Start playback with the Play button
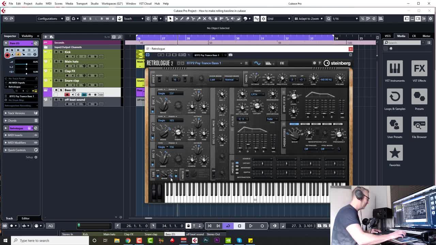The image size is (436, 245). (x=251, y=226)
